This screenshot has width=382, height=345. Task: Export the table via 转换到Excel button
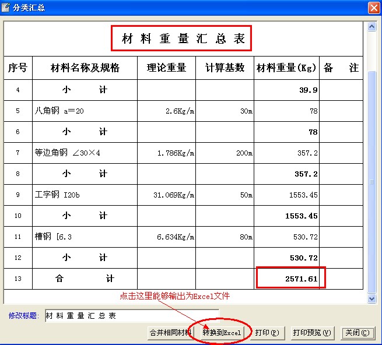point(222,333)
